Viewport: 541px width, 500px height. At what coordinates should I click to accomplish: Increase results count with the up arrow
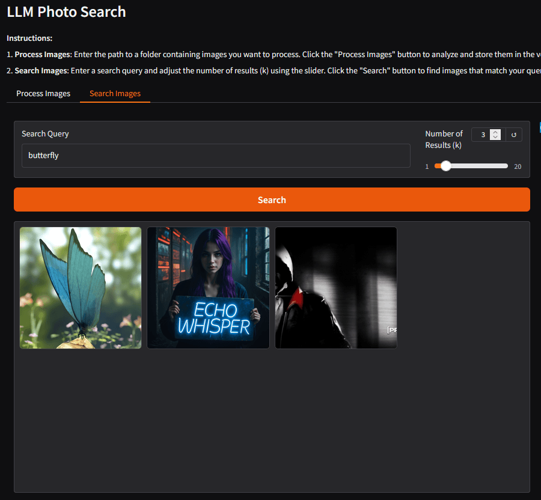click(495, 133)
